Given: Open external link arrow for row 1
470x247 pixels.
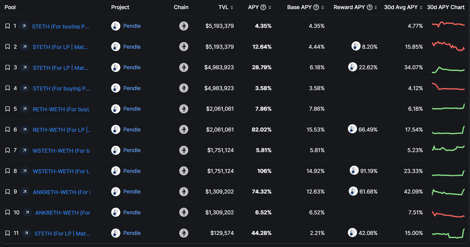Looking at the screenshot, I should coord(24,26).
